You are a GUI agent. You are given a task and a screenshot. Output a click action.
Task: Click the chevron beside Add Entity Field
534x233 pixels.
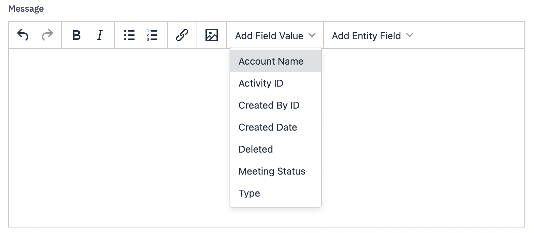(409, 35)
